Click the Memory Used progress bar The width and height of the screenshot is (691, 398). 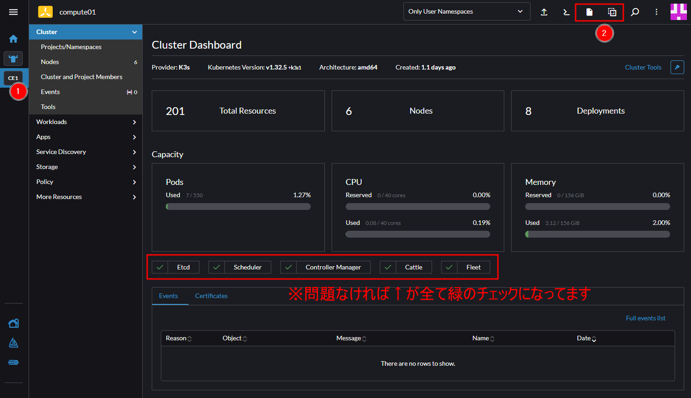click(597, 234)
